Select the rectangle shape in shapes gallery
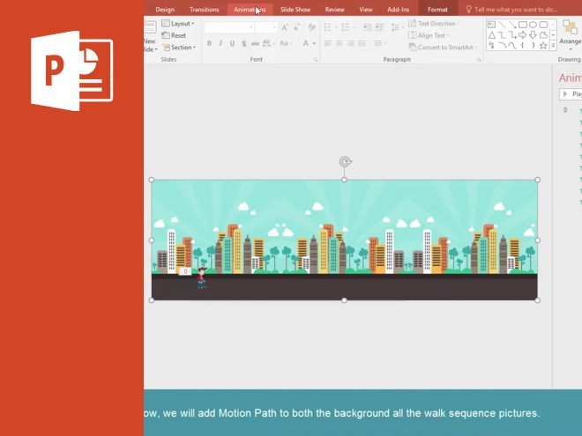This screenshot has width=582, height=436. point(522,25)
